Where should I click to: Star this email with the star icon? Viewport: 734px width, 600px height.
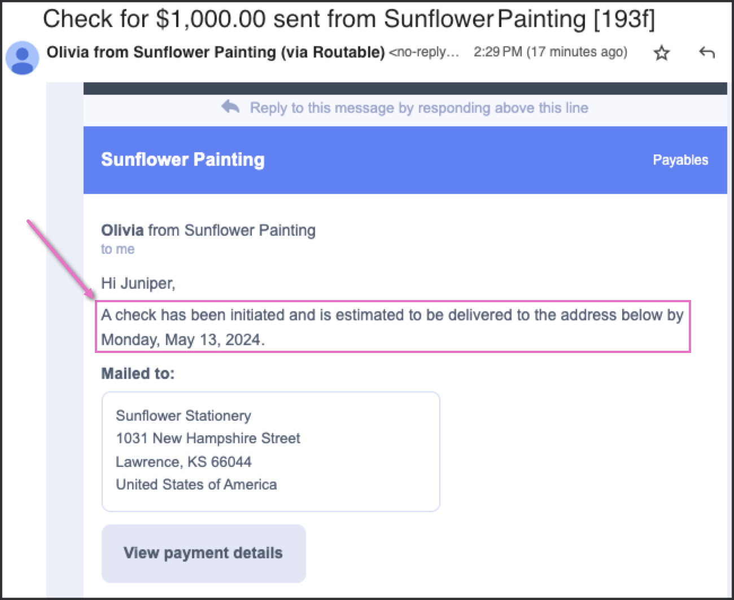click(661, 53)
